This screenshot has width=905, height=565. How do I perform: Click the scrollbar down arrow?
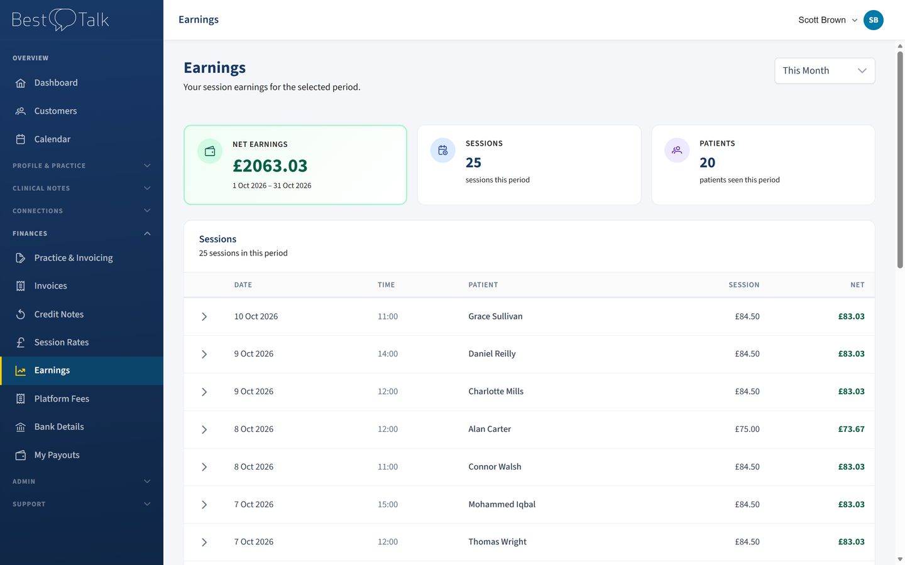[x=900, y=559]
